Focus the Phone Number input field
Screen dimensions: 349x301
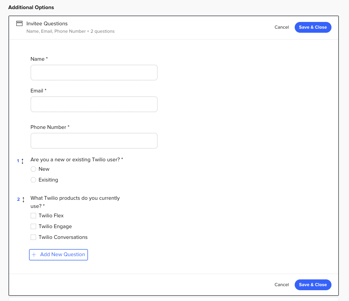click(94, 141)
